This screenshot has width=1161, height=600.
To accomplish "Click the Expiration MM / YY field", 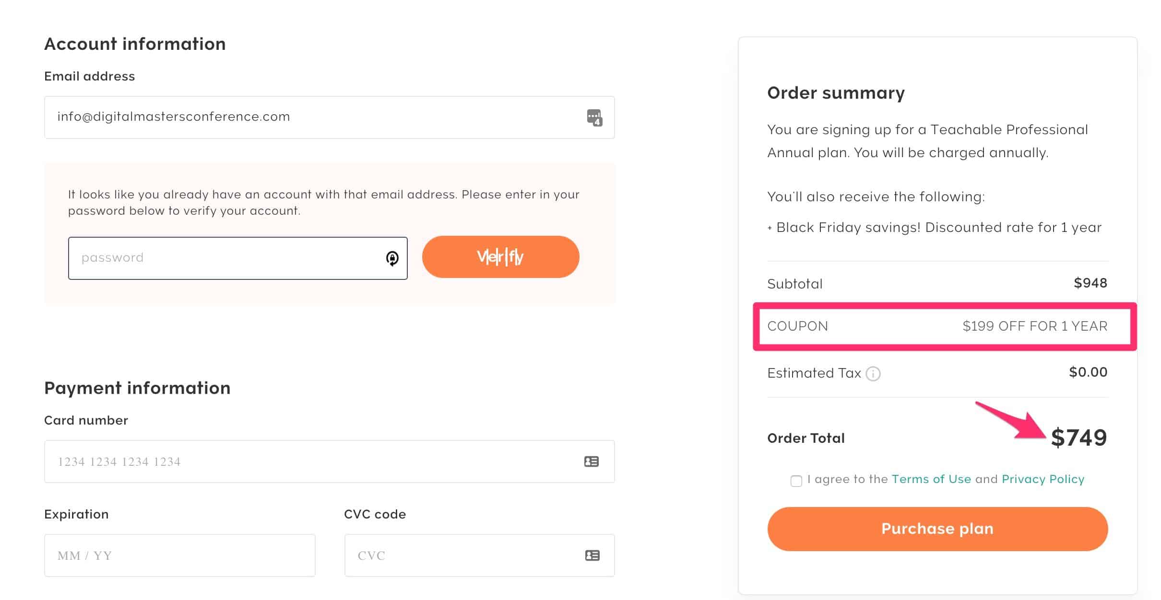I will (179, 555).
